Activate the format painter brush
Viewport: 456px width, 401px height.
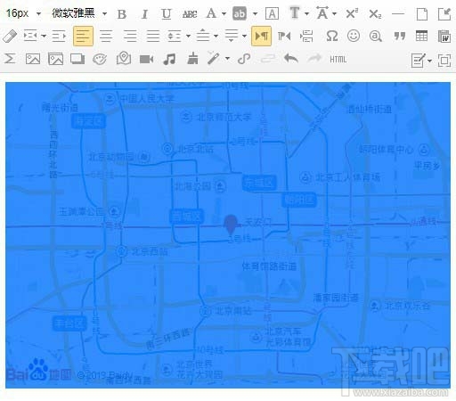[x=192, y=58]
